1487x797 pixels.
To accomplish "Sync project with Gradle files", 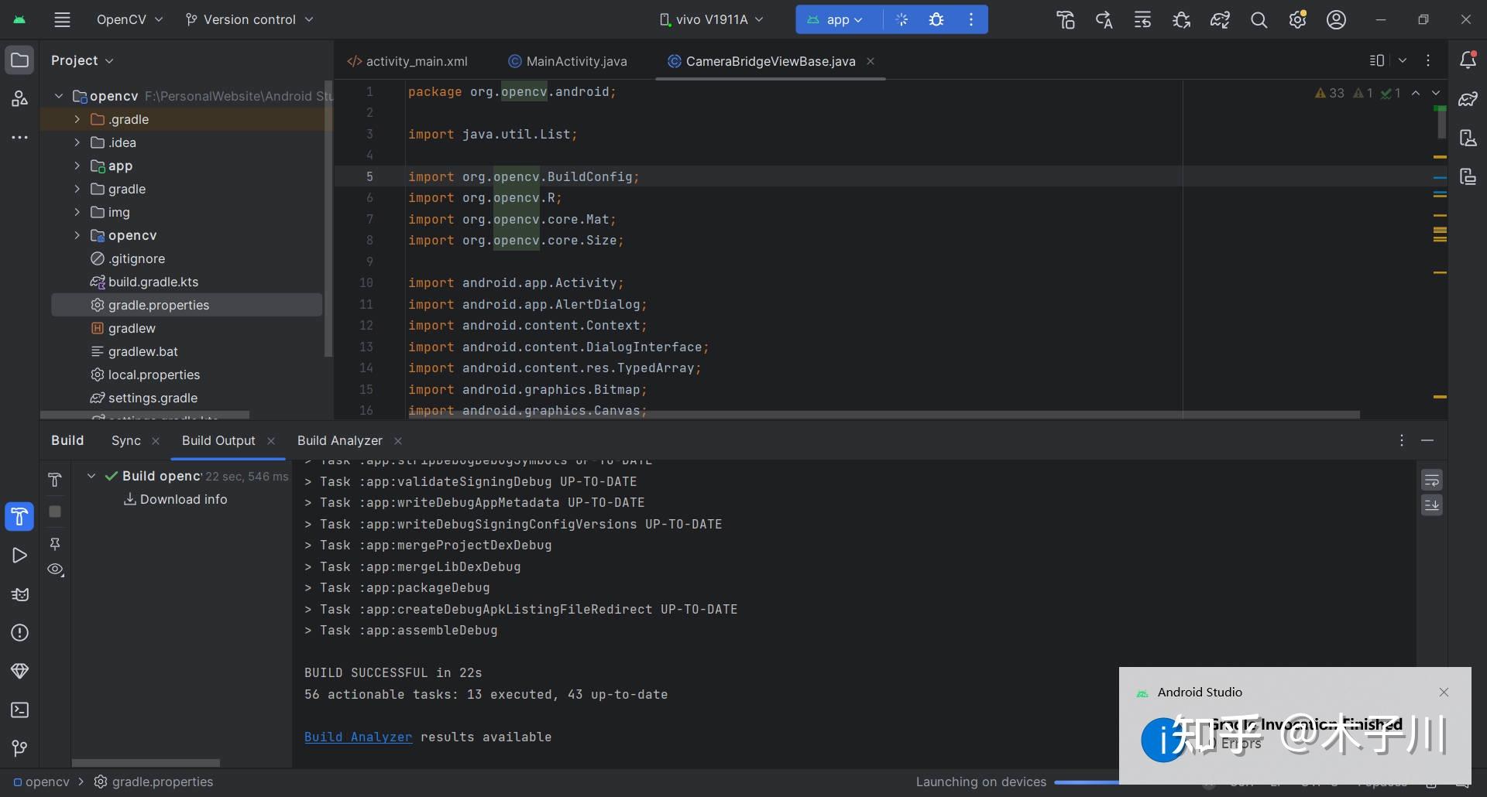I will pos(1220,19).
